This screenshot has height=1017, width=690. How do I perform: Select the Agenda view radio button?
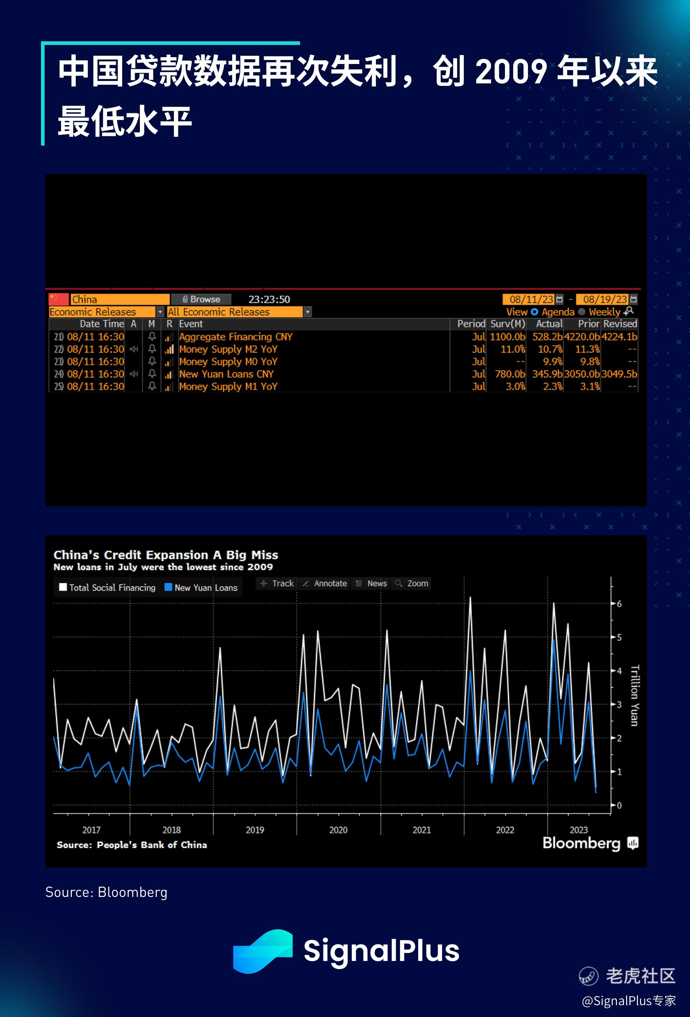point(534,312)
